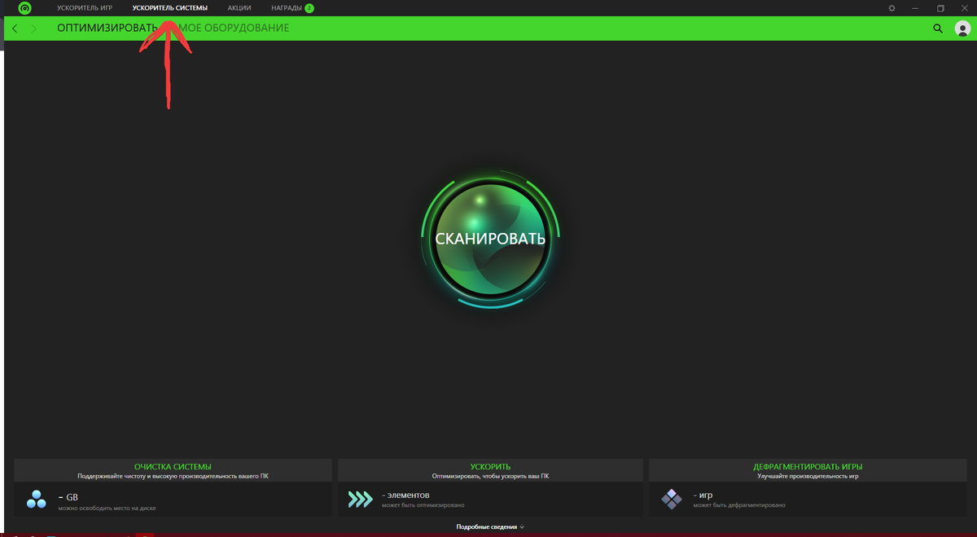The width and height of the screenshot is (977, 537).
Task: Close the Razer Cortex window
Action: (965, 8)
